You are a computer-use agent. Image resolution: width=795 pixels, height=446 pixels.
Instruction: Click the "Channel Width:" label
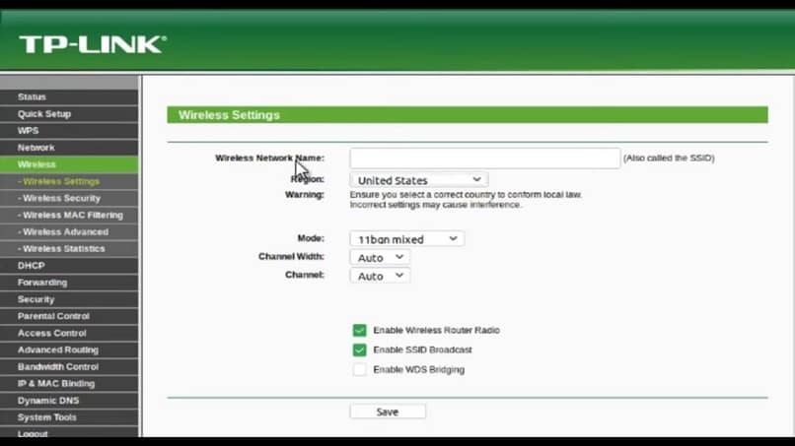[x=291, y=257]
